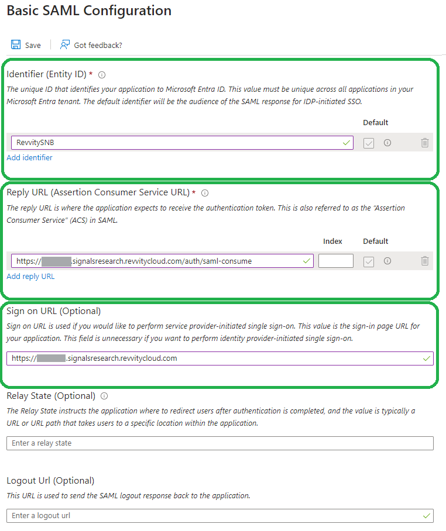Click the Got feedback person icon
Screen dimensions: 446x531
pos(65,45)
